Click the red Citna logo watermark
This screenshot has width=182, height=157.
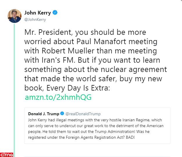click(x=7, y=154)
